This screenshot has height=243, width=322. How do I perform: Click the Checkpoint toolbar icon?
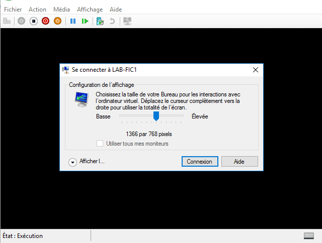[x=100, y=21]
